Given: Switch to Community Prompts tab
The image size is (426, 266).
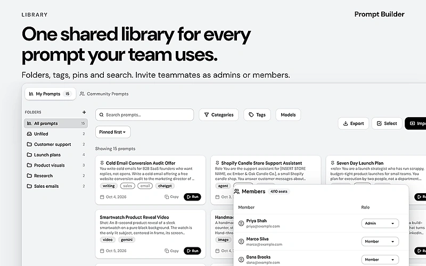Looking at the screenshot, I should pyautogui.click(x=104, y=94).
